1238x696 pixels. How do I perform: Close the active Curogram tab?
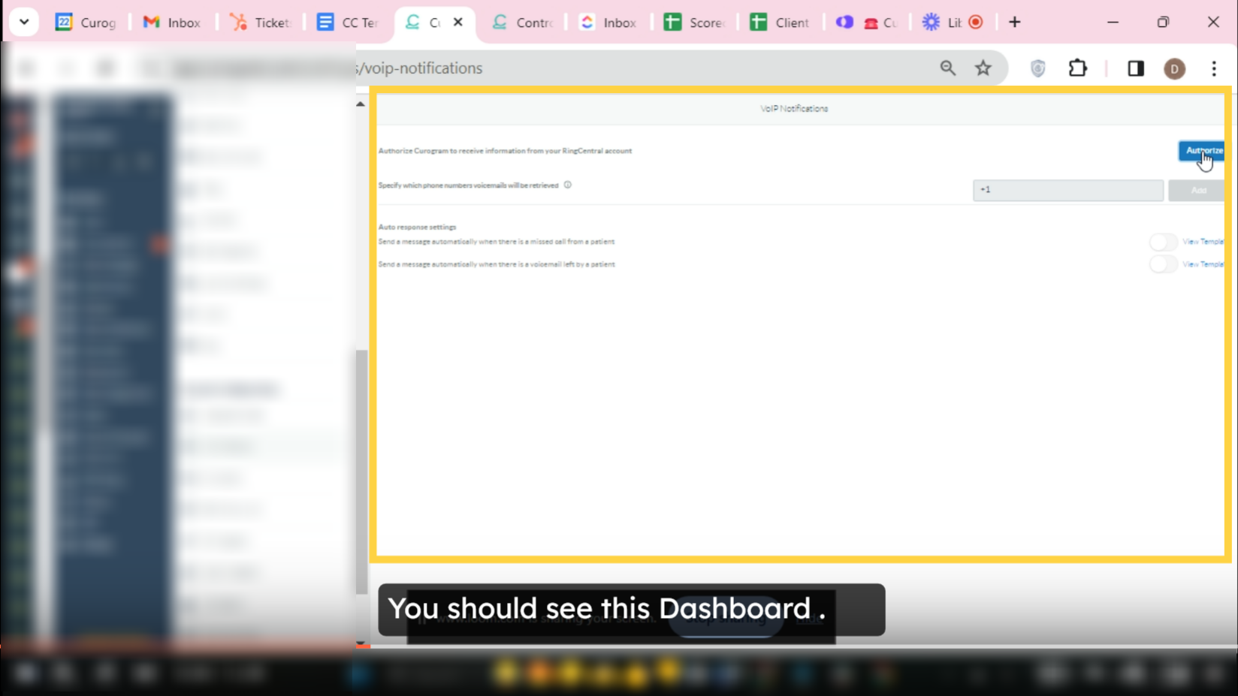tap(457, 23)
